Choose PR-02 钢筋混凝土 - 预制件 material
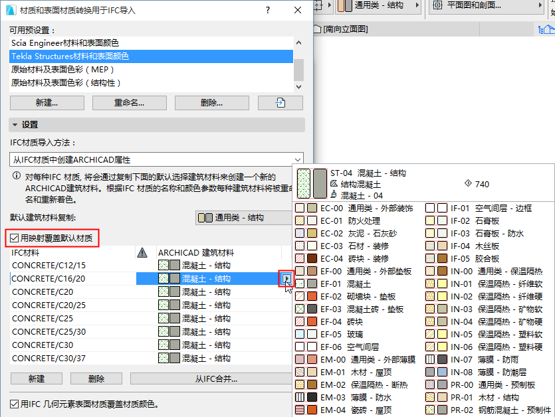Screen dimensions: 555x417 (x=489, y=410)
